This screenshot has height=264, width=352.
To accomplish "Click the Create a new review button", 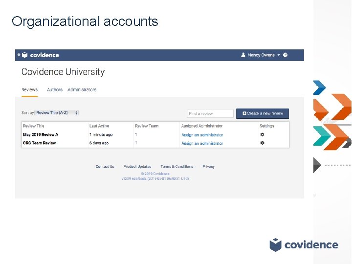I will pos(263,113).
